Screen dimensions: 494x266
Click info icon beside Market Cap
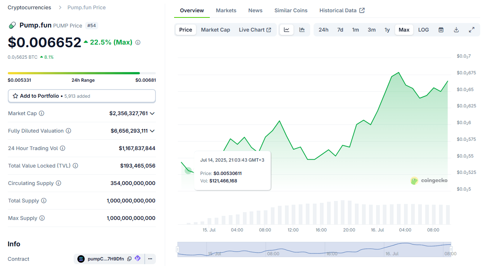[41, 113]
